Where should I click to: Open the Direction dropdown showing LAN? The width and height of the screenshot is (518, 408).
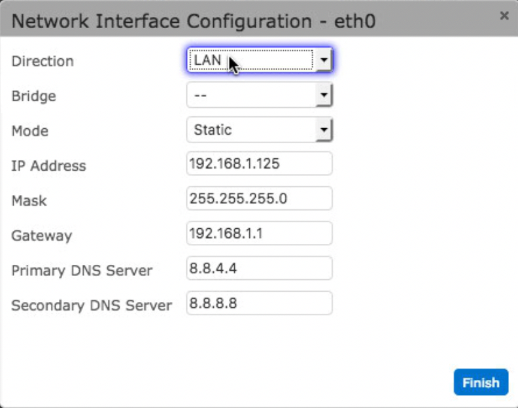click(260, 60)
